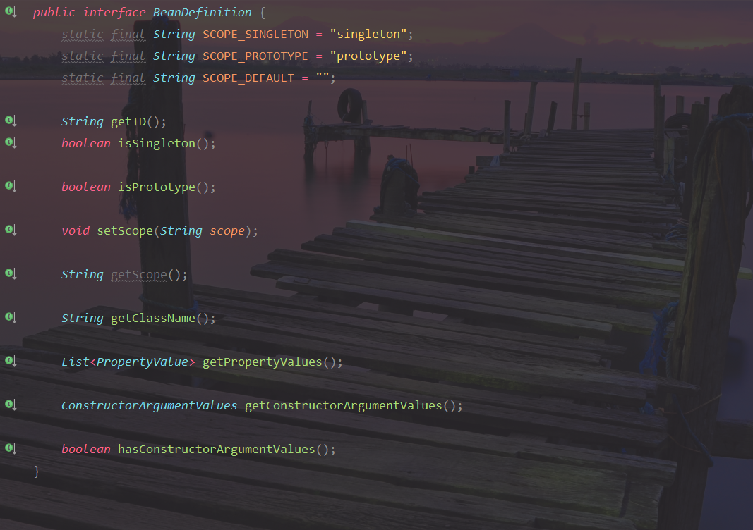Viewport: 753px width, 530px height.
Task: Click the implemented-interface gutter icon beside BeanDefinition
Action: click(11, 11)
